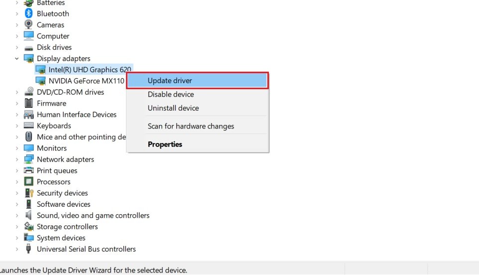Click the Cameras webcam icon

(28, 24)
